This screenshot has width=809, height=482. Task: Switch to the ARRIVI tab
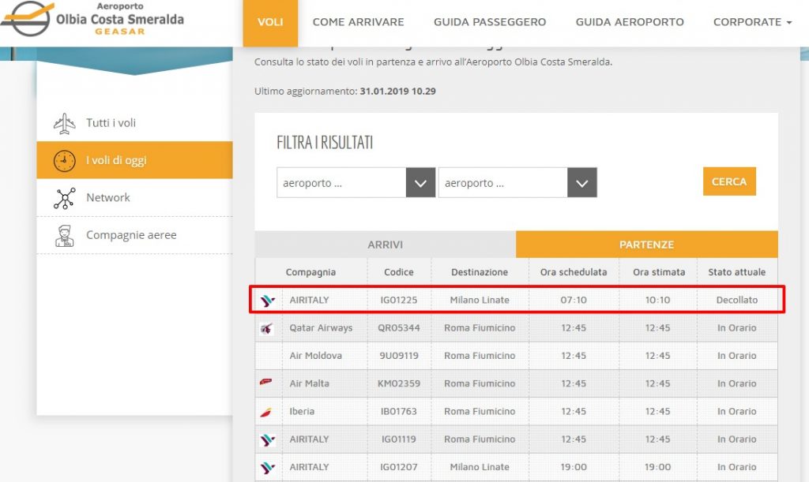pos(386,245)
